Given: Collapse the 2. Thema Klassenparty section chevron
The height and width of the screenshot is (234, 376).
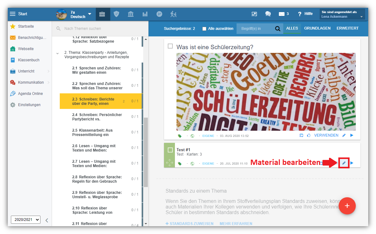Looking at the screenshot, I should coord(57,53).
